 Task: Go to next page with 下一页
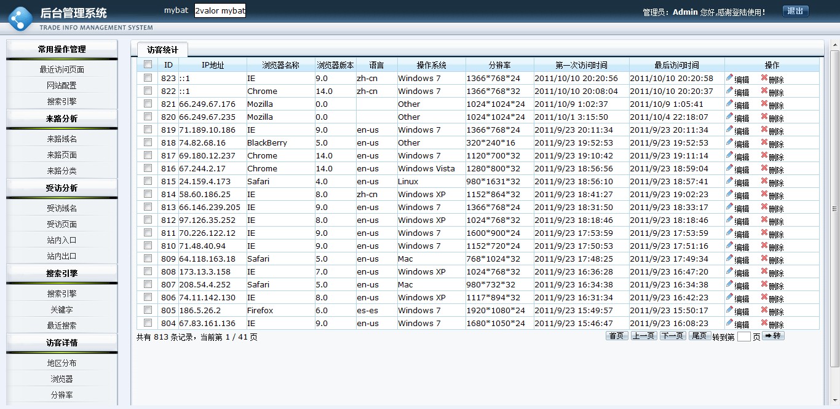click(673, 336)
